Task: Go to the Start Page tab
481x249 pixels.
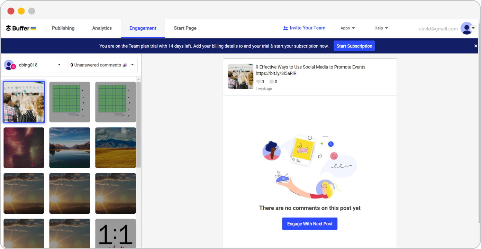Action: point(185,28)
